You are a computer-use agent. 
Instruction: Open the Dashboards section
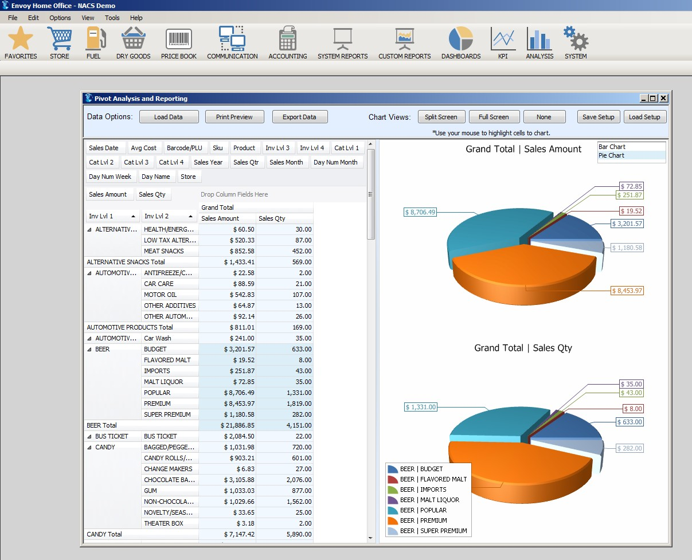tap(460, 40)
